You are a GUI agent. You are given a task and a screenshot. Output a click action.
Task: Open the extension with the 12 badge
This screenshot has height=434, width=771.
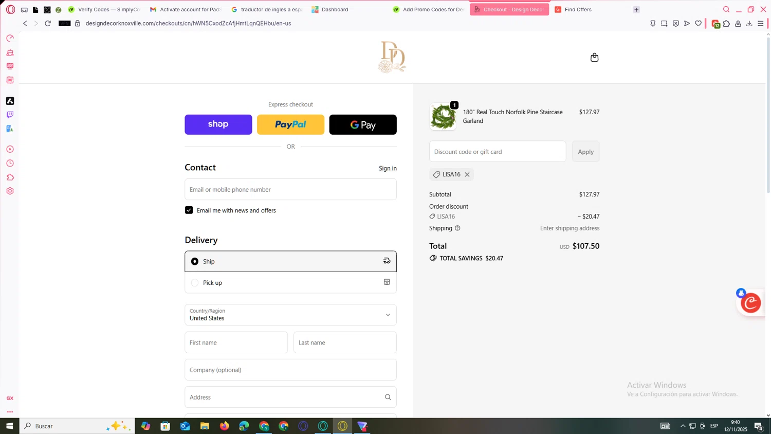tap(715, 24)
